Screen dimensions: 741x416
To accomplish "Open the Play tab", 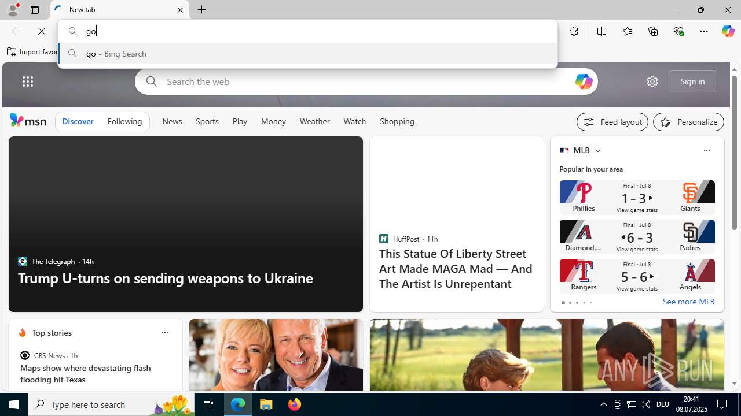I will [240, 121].
